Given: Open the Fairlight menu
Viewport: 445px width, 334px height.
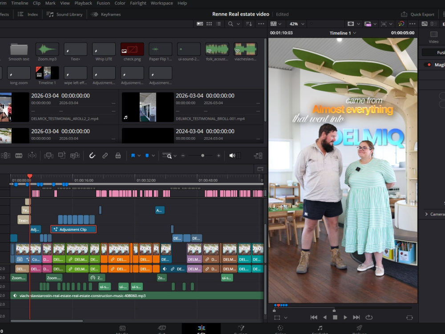Looking at the screenshot, I should pos(138,3).
